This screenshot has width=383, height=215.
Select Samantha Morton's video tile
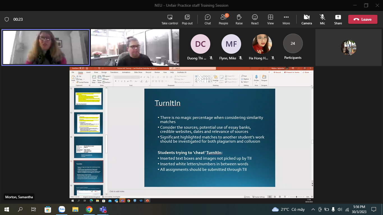[x=45, y=47]
